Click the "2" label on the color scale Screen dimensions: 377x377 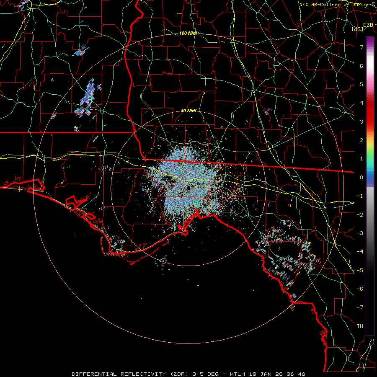pos(362,140)
